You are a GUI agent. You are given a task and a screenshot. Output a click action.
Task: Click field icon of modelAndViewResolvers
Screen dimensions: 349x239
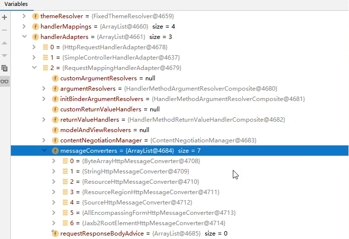click(55, 130)
